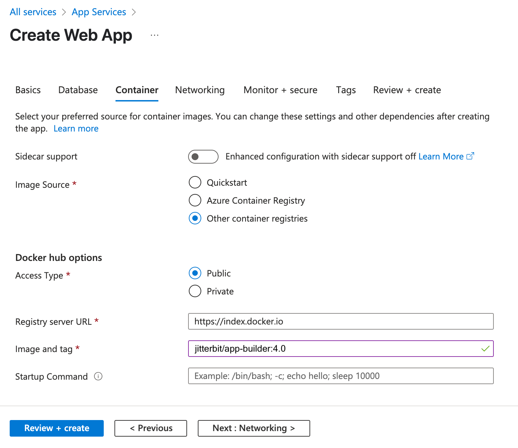Viewport: 518px width, 448px height.
Task: Open the ellipsis menu beside Create Web App
Action: 155,35
